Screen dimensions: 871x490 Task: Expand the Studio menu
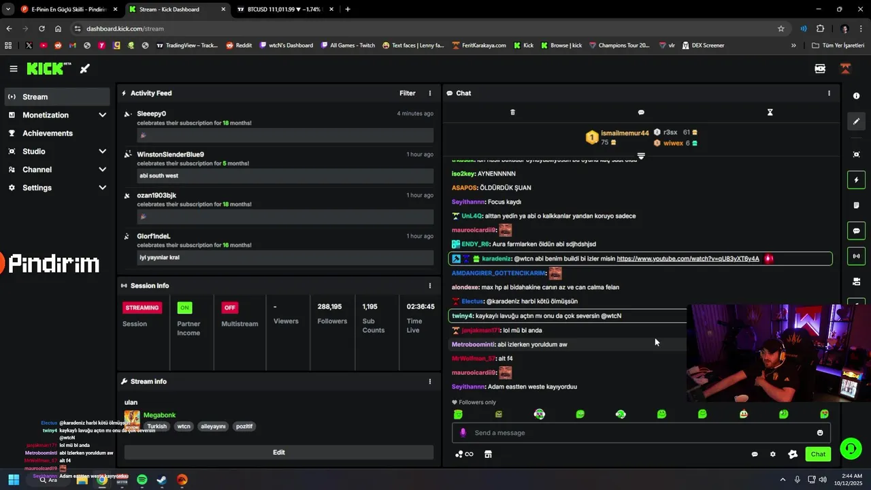57,151
